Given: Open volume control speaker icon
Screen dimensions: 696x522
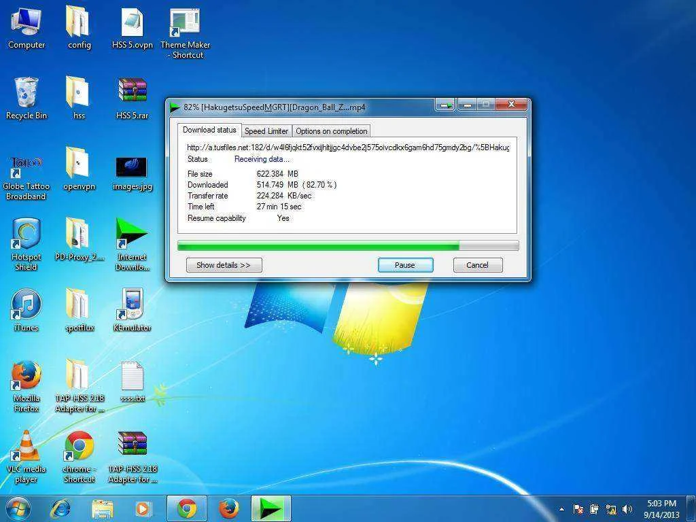Looking at the screenshot, I should click(x=627, y=509).
